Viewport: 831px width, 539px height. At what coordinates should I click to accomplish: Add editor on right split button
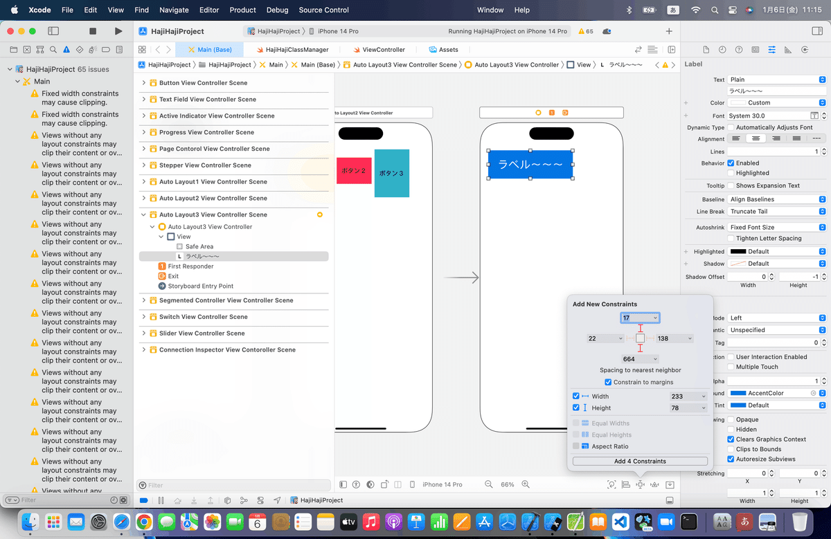click(672, 50)
